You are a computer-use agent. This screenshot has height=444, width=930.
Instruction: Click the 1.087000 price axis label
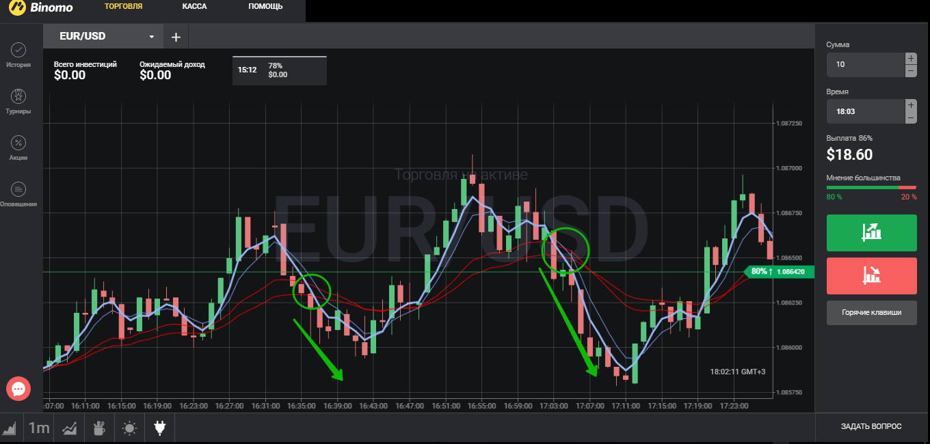[x=790, y=167]
